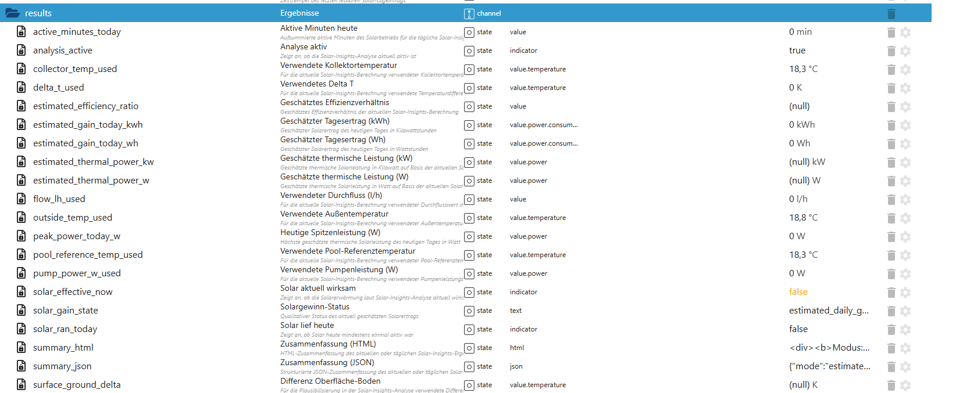This screenshot has width=963, height=393.
Task: Click role 'indicator' of solar_effective_now
Action: point(523,292)
